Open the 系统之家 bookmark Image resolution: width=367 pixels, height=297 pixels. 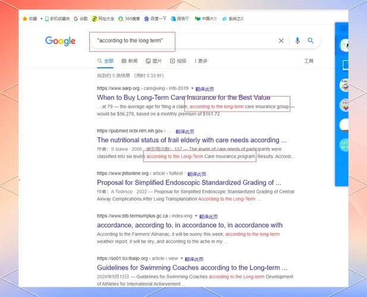pyautogui.click(x=233, y=18)
